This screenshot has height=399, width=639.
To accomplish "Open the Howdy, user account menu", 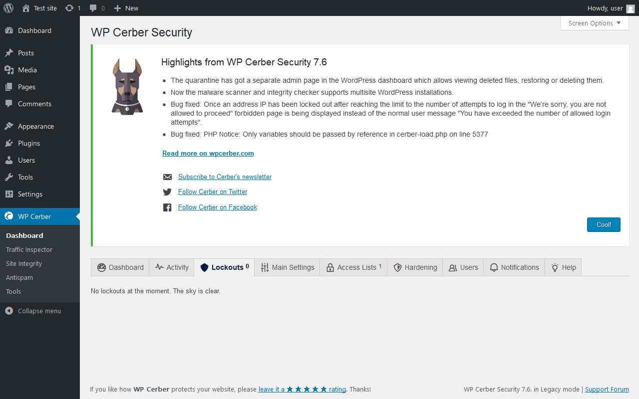I will click(x=612, y=8).
